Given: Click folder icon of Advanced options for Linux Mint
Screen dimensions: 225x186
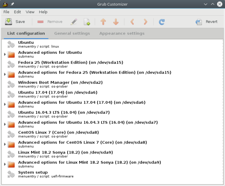Looking at the screenshot, I should 11,164.
